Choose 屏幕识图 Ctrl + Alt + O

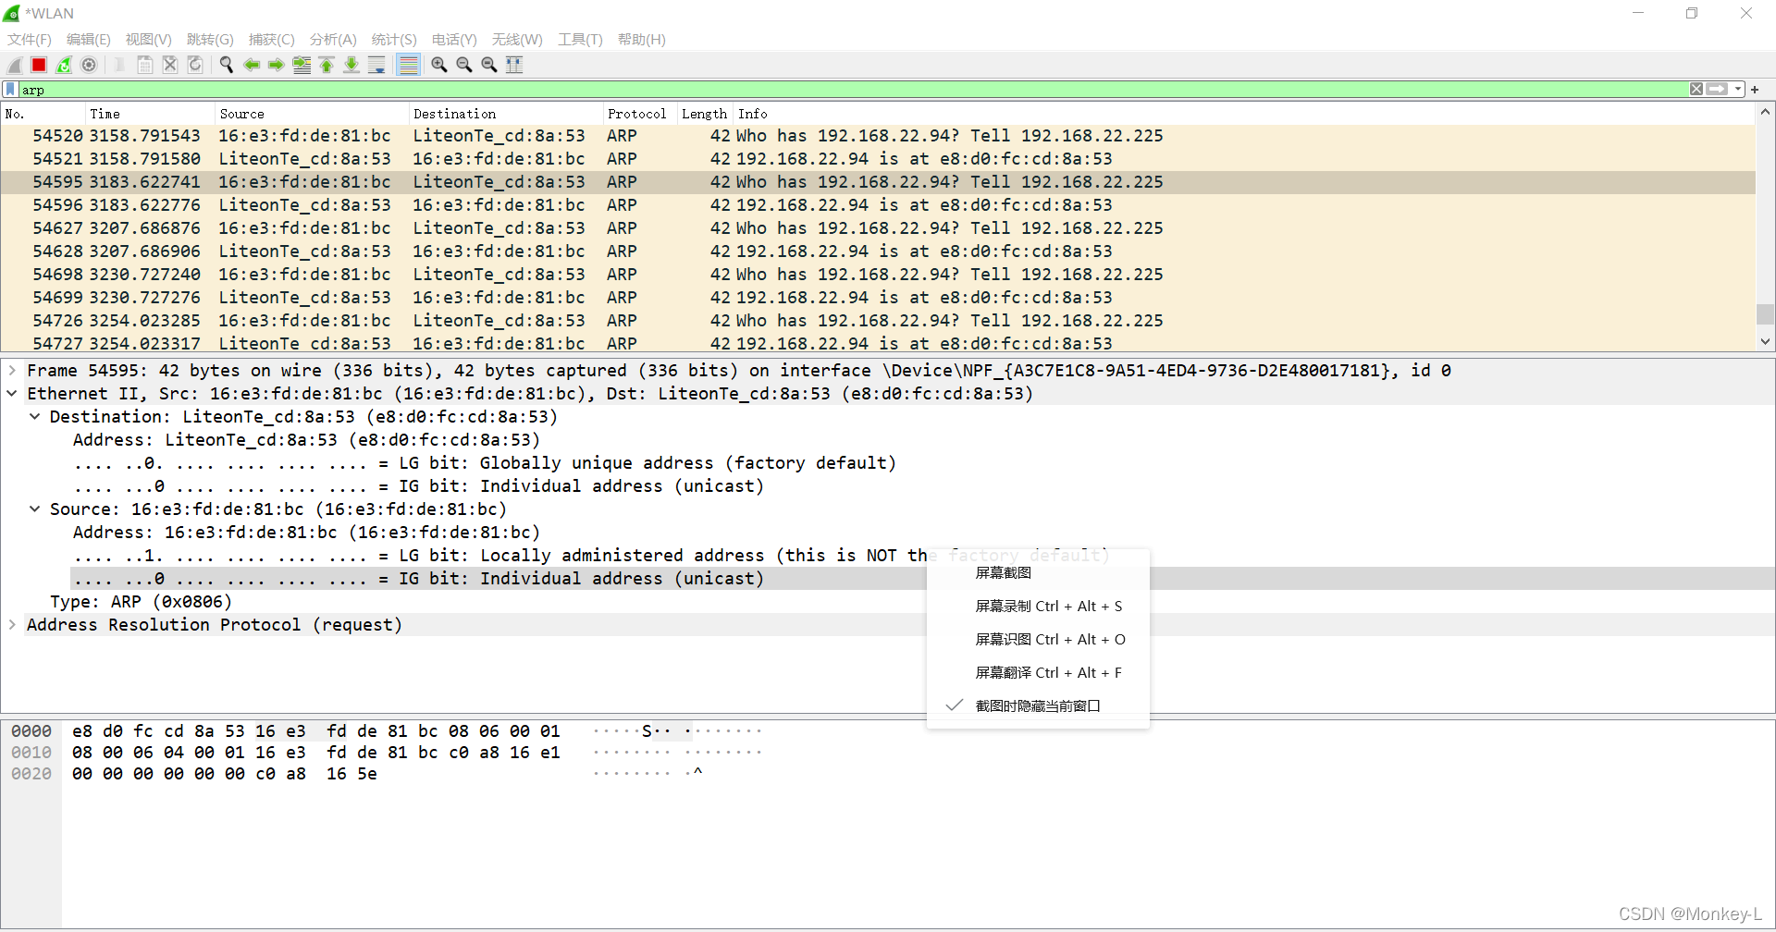1038,640
